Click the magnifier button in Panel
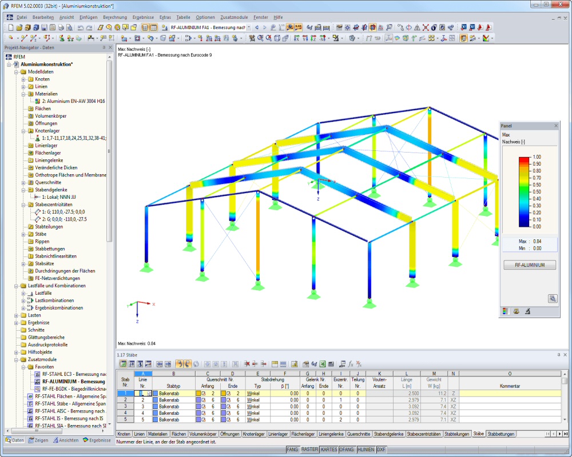Screen dimensions: 572x457 pos(553,298)
